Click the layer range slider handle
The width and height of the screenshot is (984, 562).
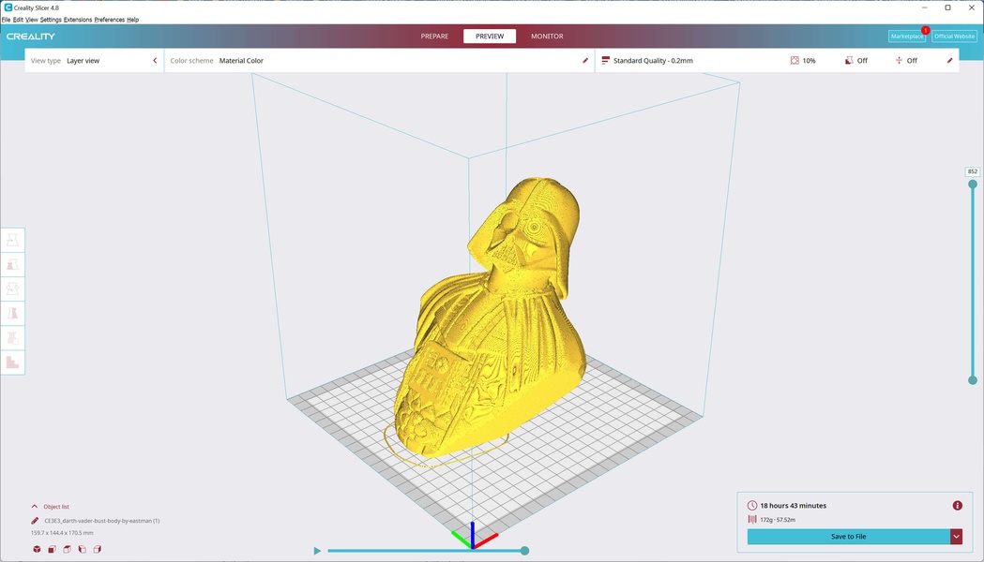pyautogui.click(x=973, y=184)
